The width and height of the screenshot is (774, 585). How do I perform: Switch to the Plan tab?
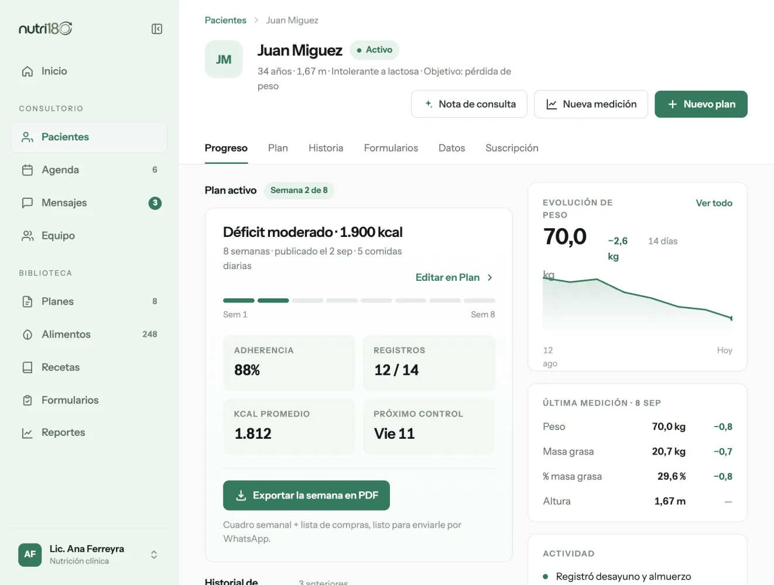point(278,148)
